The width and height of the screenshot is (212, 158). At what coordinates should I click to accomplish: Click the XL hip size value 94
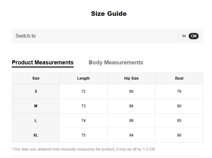click(131, 135)
